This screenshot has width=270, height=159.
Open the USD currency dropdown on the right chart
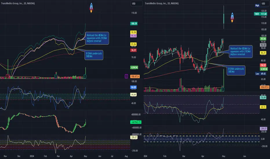click(x=265, y=3)
